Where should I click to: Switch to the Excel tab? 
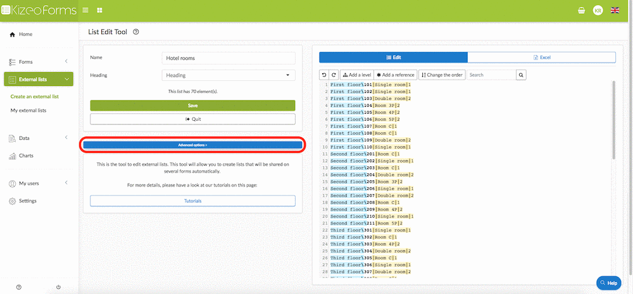[x=542, y=58]
